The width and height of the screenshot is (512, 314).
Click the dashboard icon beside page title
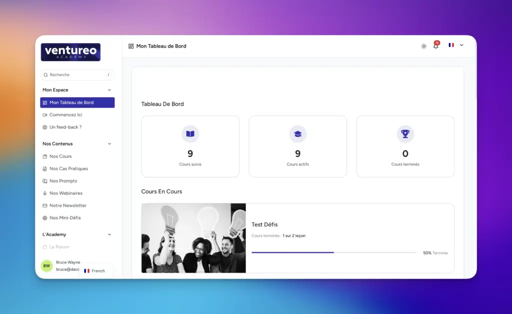(131, 46)
